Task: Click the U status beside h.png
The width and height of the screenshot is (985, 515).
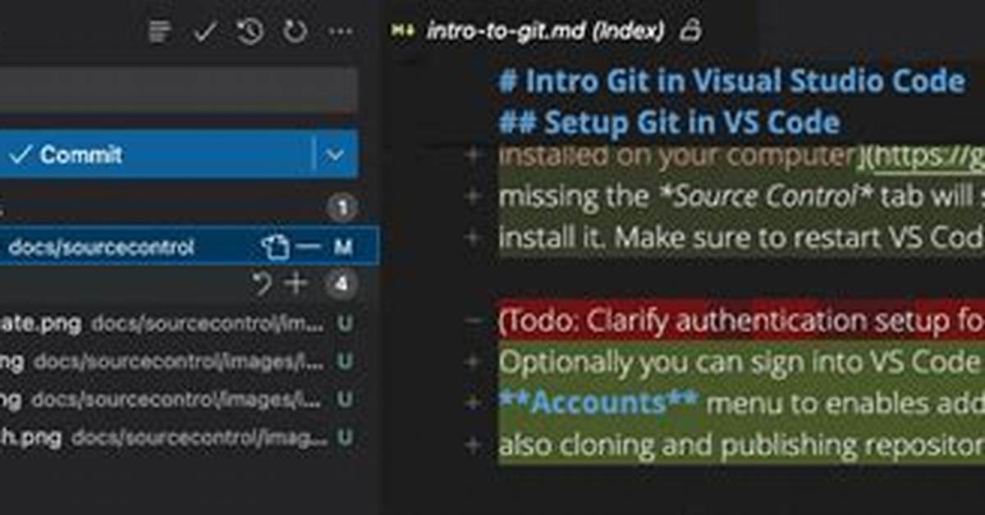Action: (x=346, y=438)
